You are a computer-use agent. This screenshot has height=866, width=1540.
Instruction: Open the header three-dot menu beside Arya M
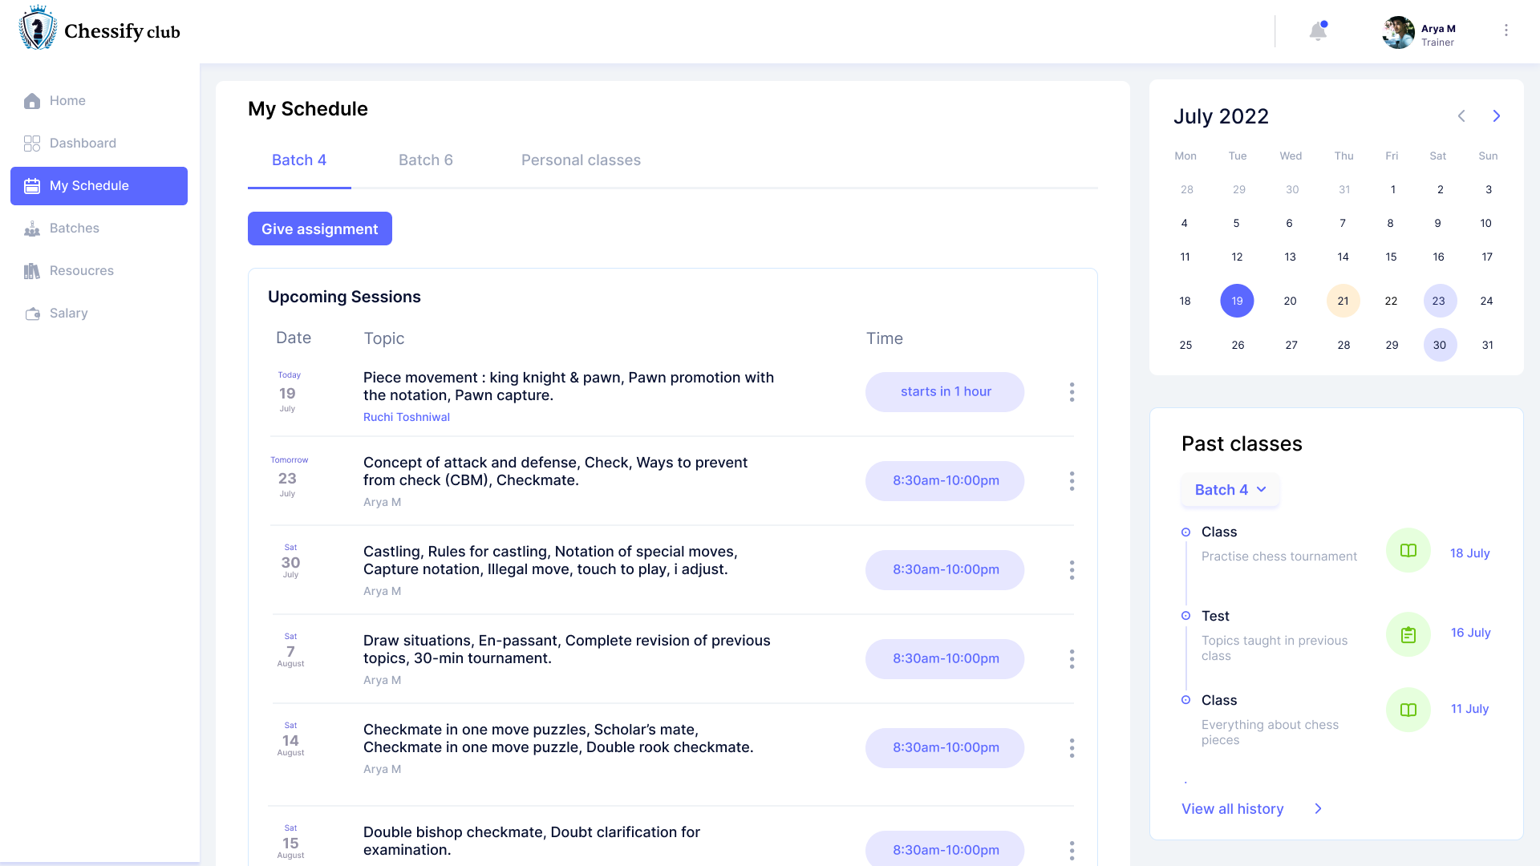point(1506,30)
